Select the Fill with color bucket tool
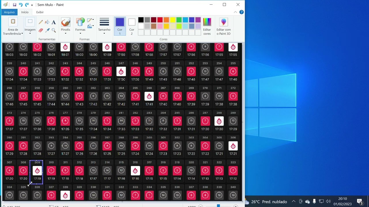This screenshot has height=207, width=369. tap(47, 22)
